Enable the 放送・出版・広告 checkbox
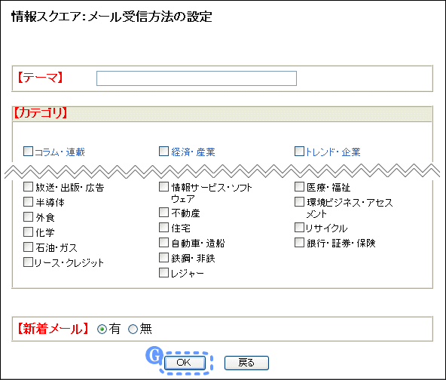This screenshot has width=446, height=380. [x=28, y=187]
